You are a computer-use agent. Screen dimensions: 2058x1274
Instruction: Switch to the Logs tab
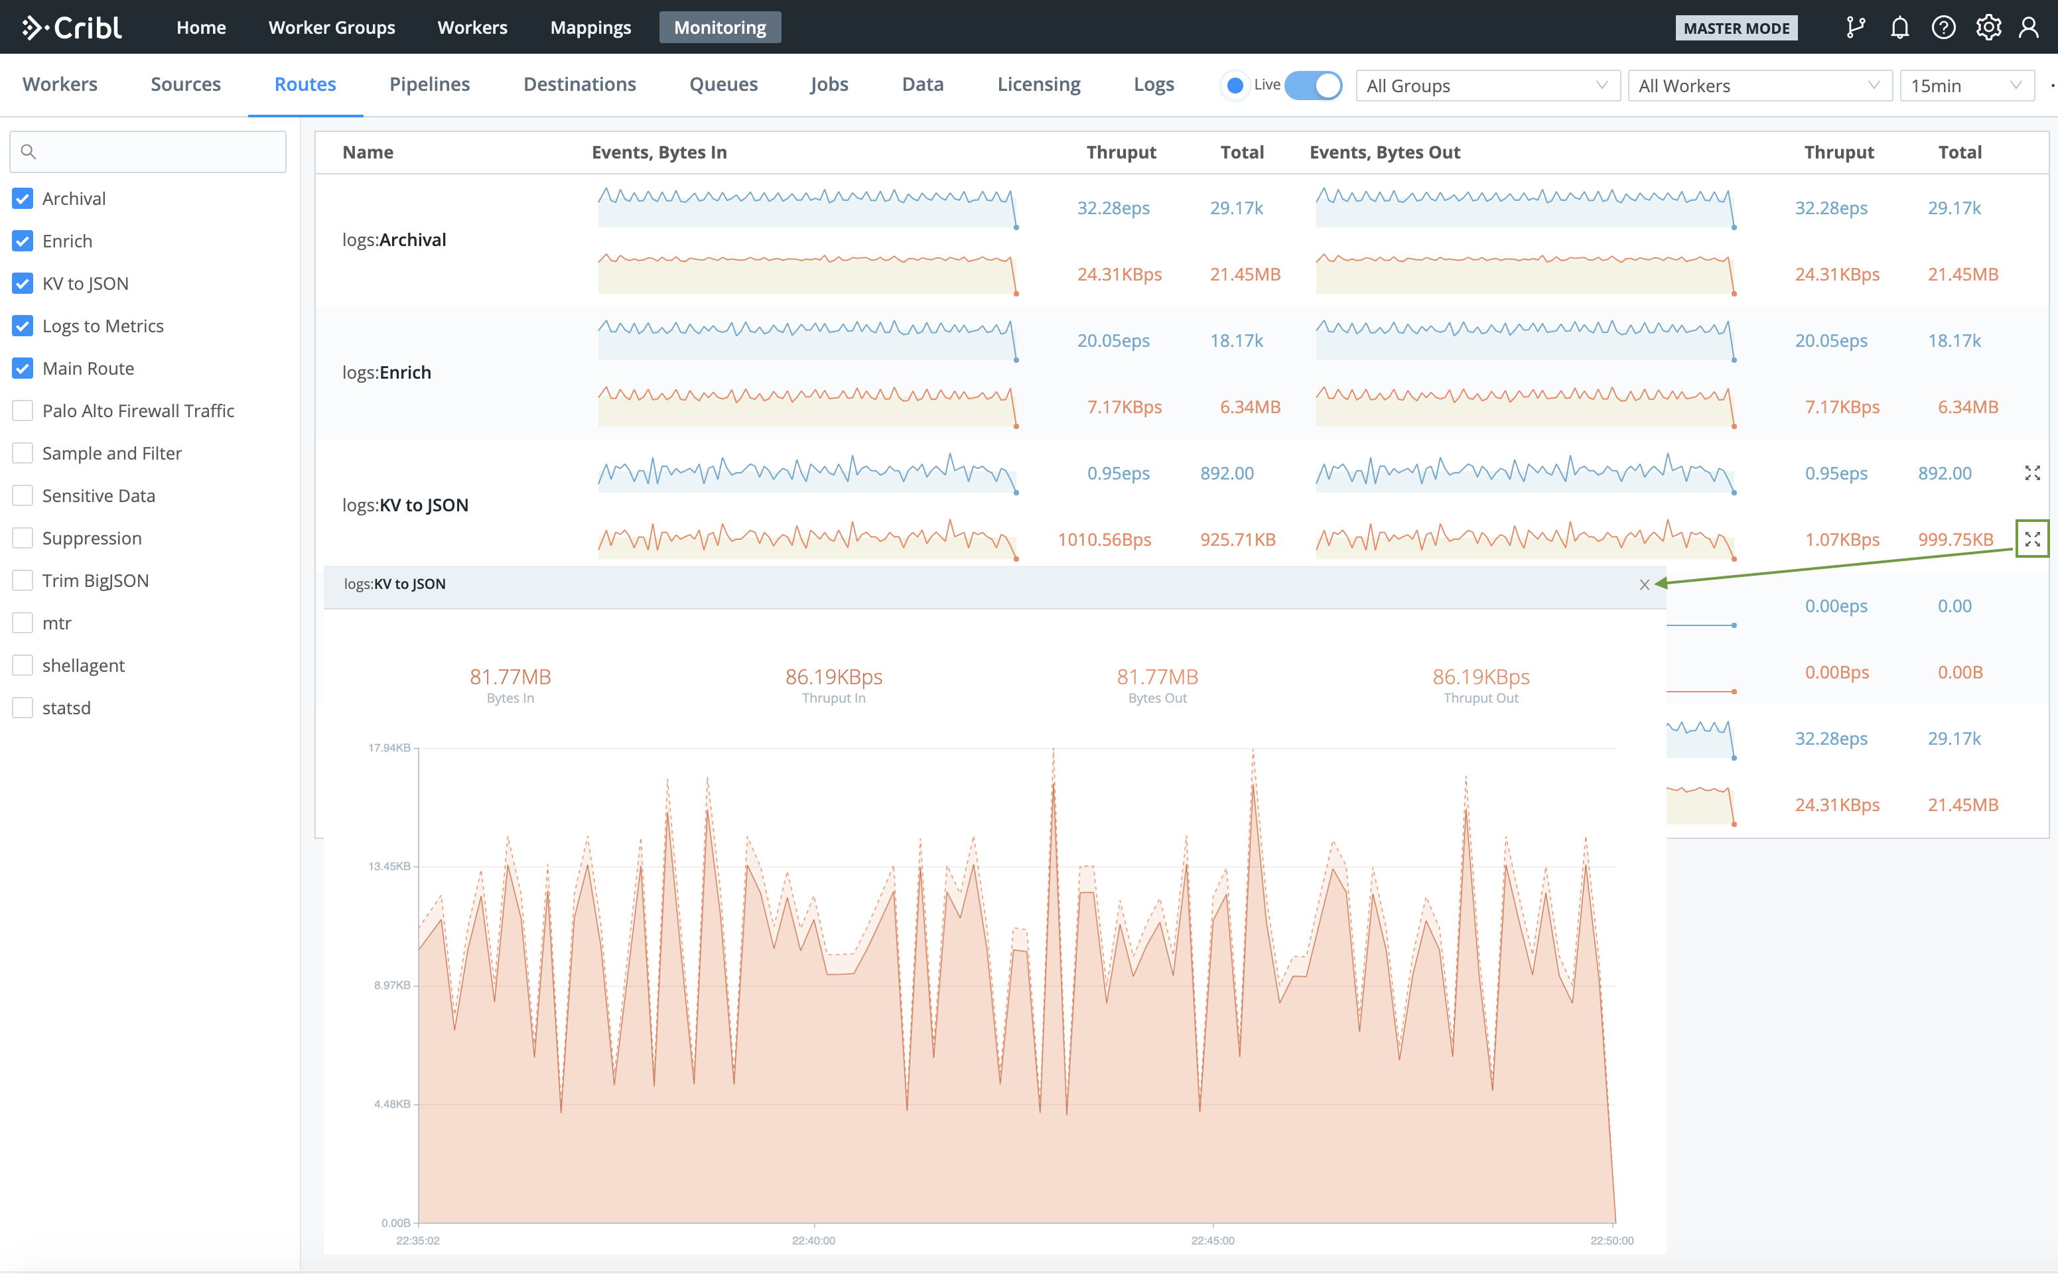click(1154, 84)
